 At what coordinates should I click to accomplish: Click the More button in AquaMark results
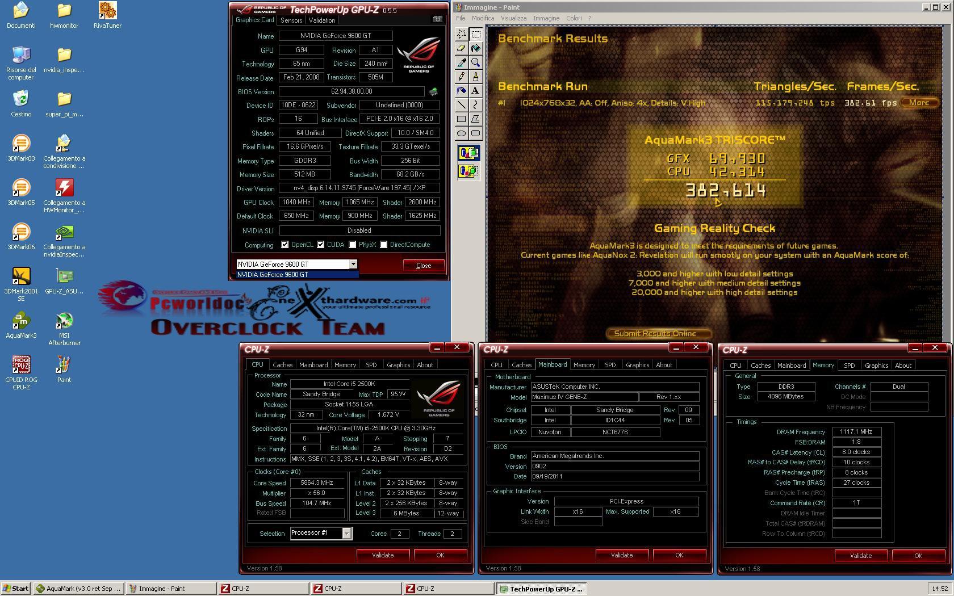tap(919, 103)
